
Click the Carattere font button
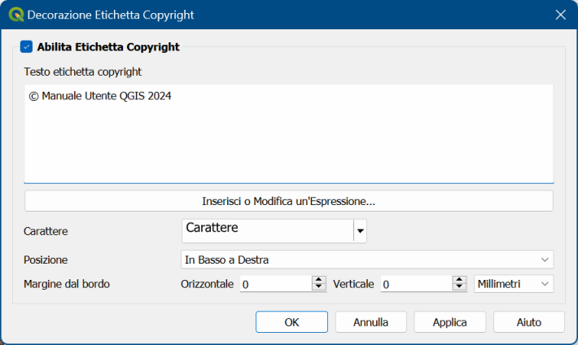pos(268,231)
